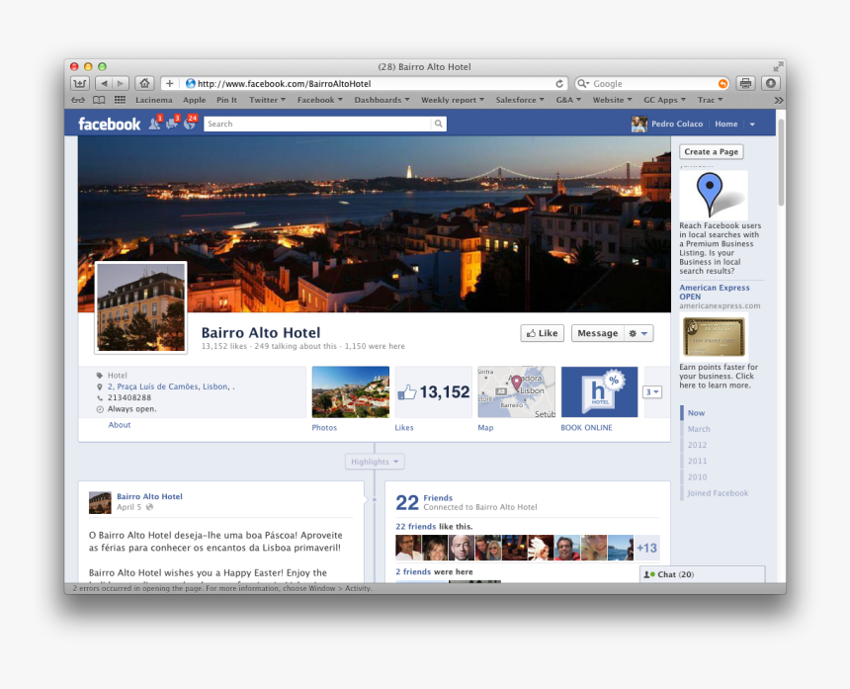Open the gear options dropdown beside Message
The width and height of the screenshot is (850, 689).
638,333
